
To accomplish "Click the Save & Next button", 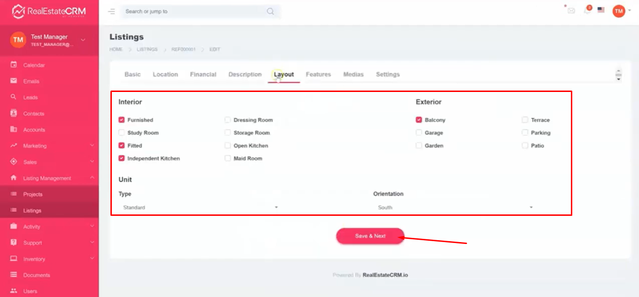I will pyautogui.click(x=370, y=236).
